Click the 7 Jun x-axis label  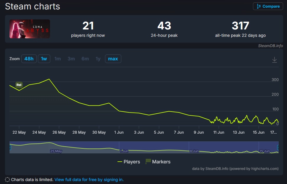point(179,132)
